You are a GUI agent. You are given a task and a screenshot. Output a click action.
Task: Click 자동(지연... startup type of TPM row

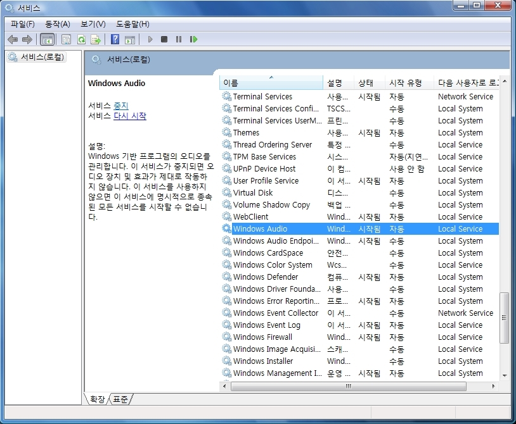pos(408,157)
